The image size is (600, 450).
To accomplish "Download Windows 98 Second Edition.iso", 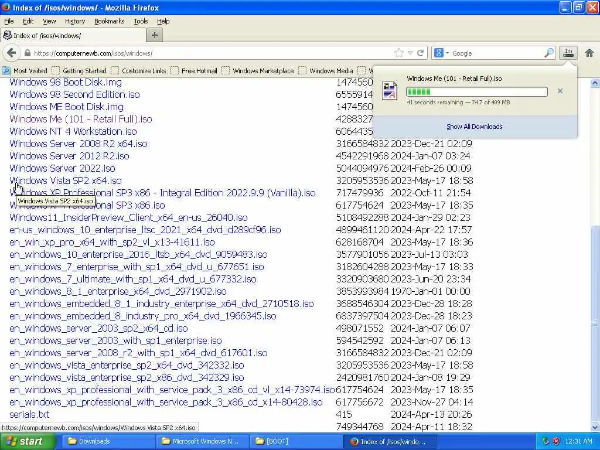I will (x=74, y=94).
